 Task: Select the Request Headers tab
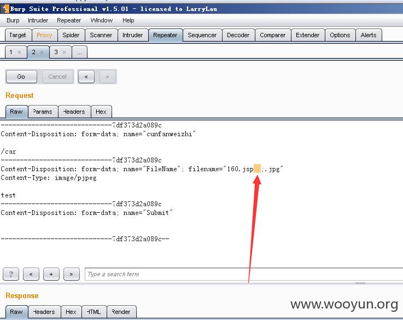[x=74, y=112]
